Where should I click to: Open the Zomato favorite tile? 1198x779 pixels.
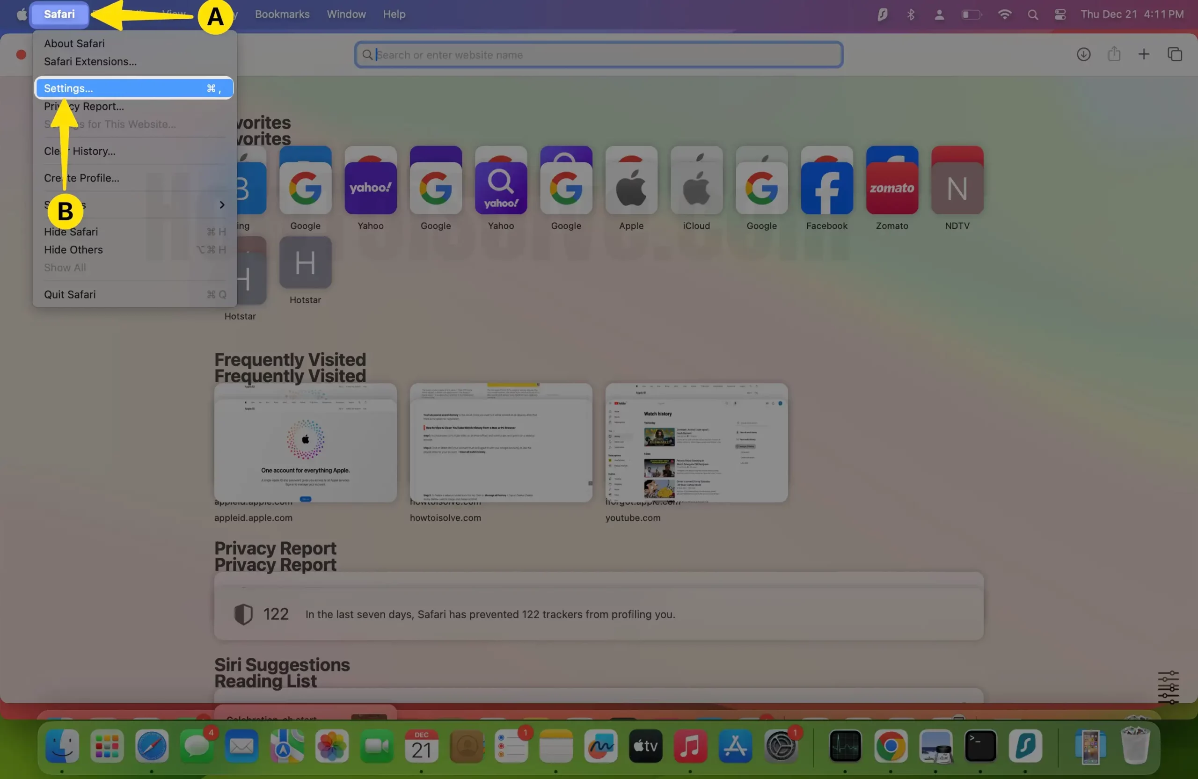(892, 188)
